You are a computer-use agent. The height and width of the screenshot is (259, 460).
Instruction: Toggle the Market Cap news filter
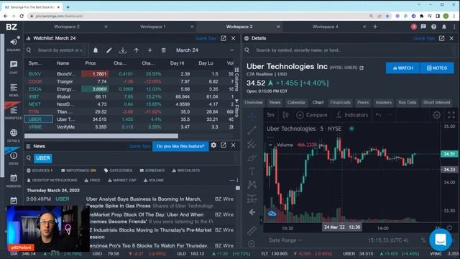click(121, 181)
